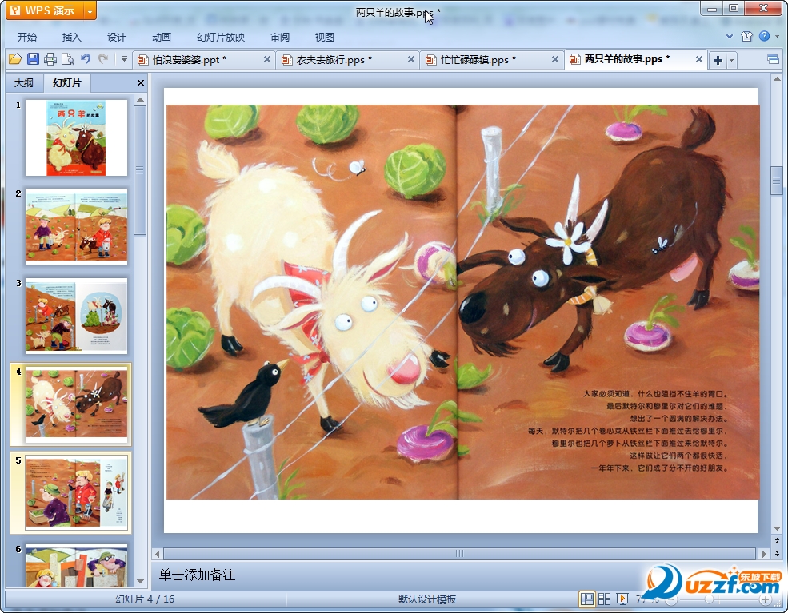The width and height of the screenshot is (788, 613).
Task: Save the presentation with the floppy disk icon
Action: pyautogui.click(x=33, y=59)
